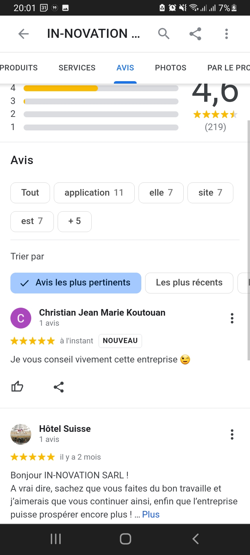
Task: Share Christian Jean Marie Koutouan's review
Action: pos(59,387)
